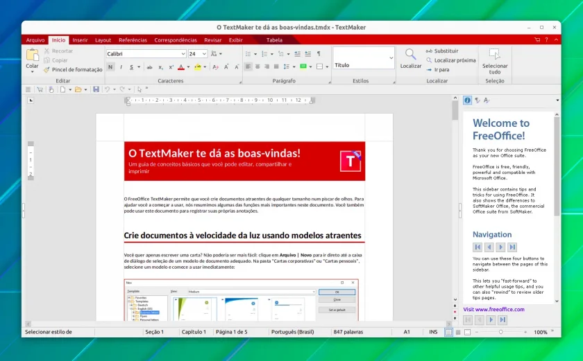Align paragraph left
The image size is (583, 361).
click(248, 67)
